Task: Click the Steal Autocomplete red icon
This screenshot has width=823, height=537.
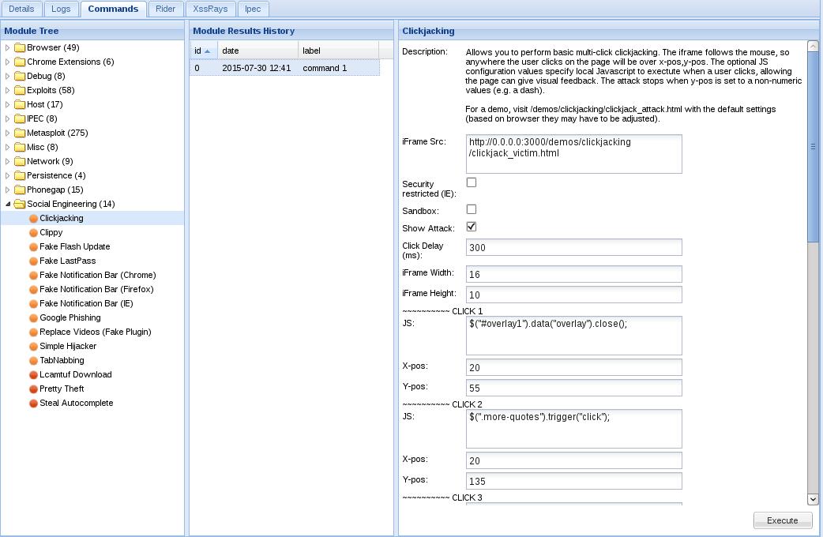Action: pos(33,403)
